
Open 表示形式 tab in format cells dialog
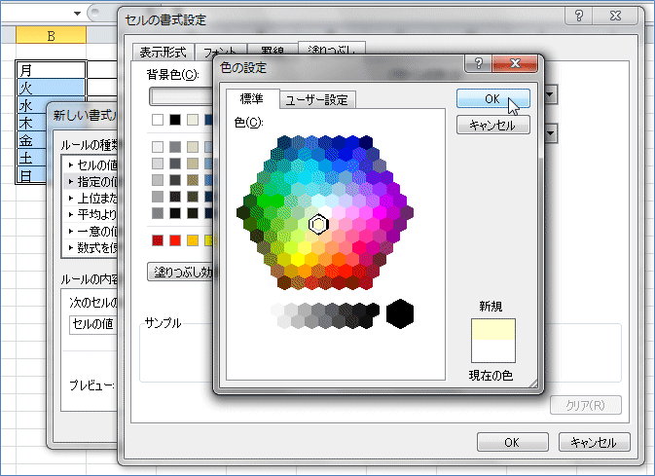click(x=163, y=53)
